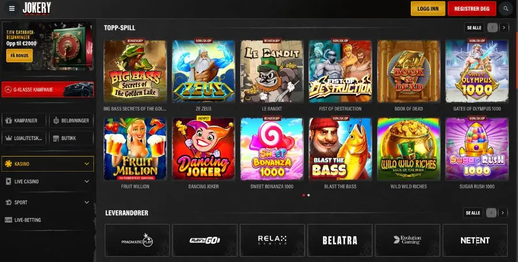This screenshot has height=262, width=518.
Task: Click the search magnifier icon
Action: [505, 9]
